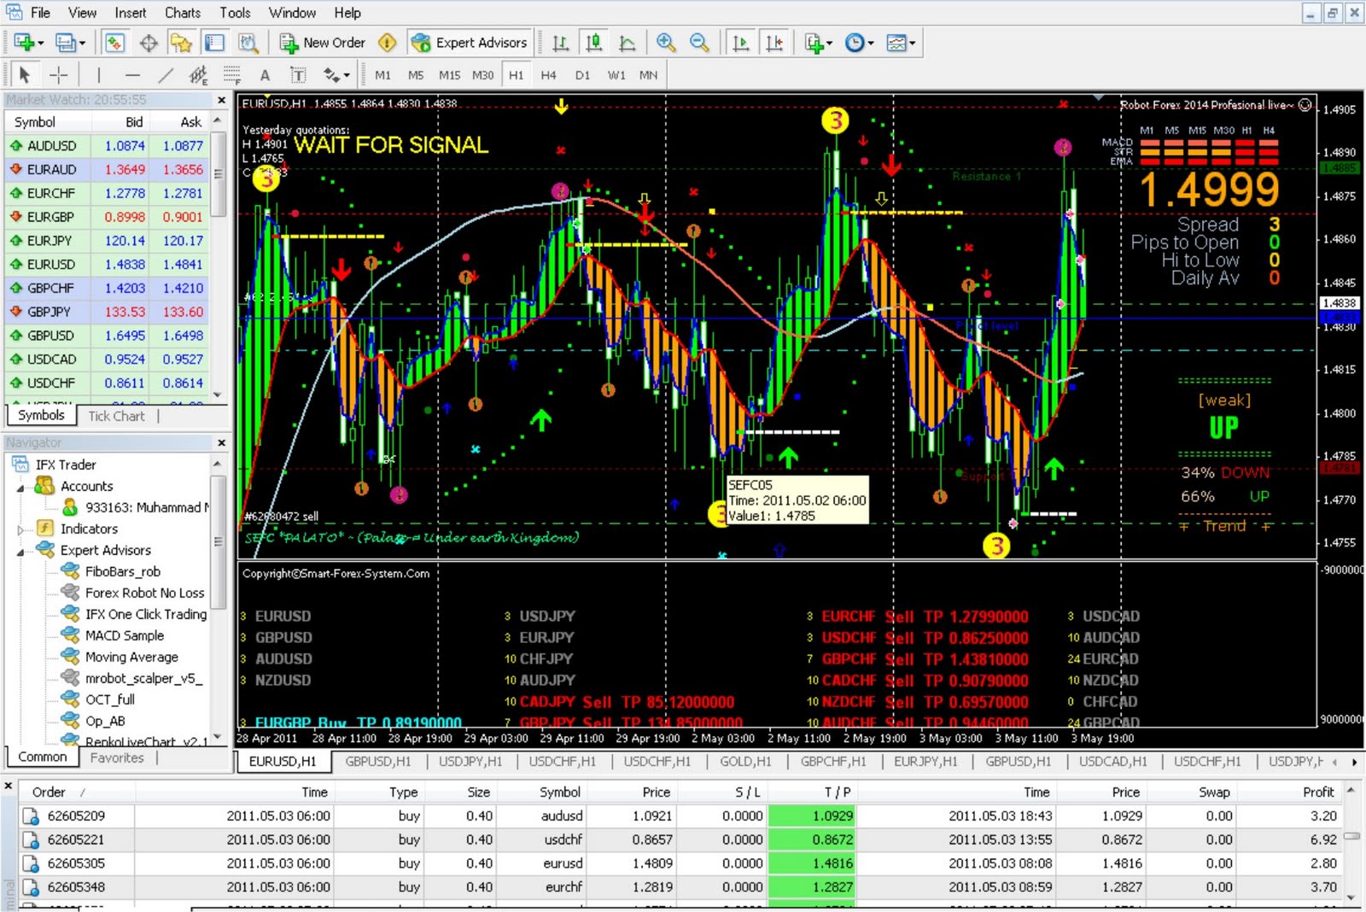Viewport: 1366px width, 912px height.
Task: Toggle Expert Advisors trading button
Action: click(x=469, y=43)
